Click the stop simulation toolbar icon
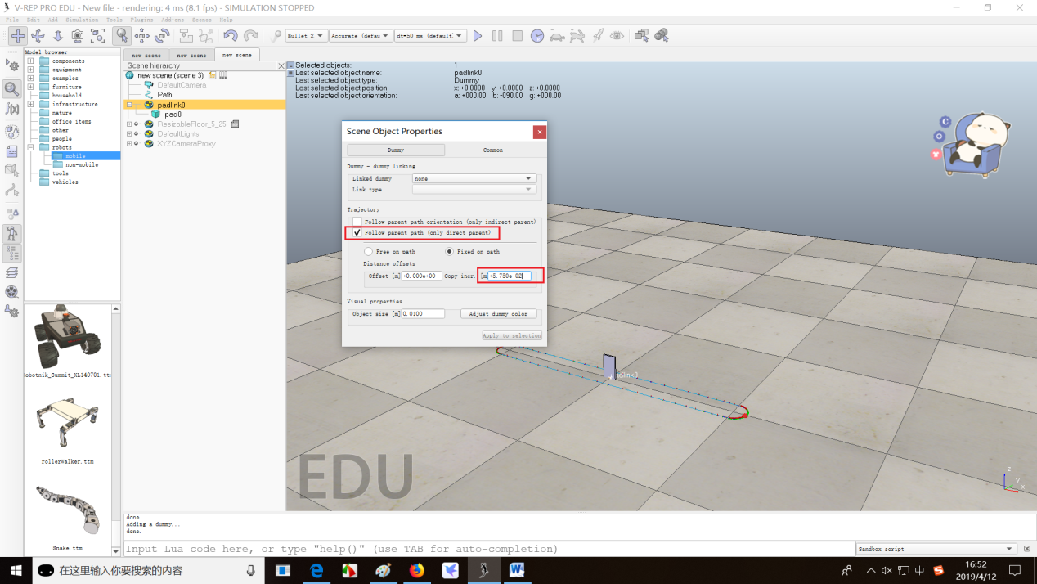This screenshot has height=584, width=1037. (518, 36)
